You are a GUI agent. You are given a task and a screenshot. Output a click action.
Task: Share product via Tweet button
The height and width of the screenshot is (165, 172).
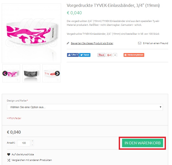[85, 55]
